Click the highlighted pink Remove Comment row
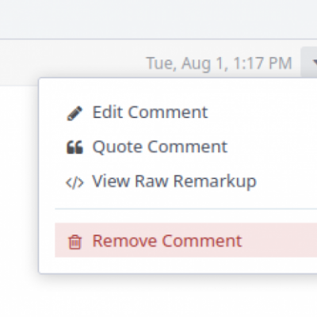The image size is (317, 317). pyautogui.click(x=186, y=240)
